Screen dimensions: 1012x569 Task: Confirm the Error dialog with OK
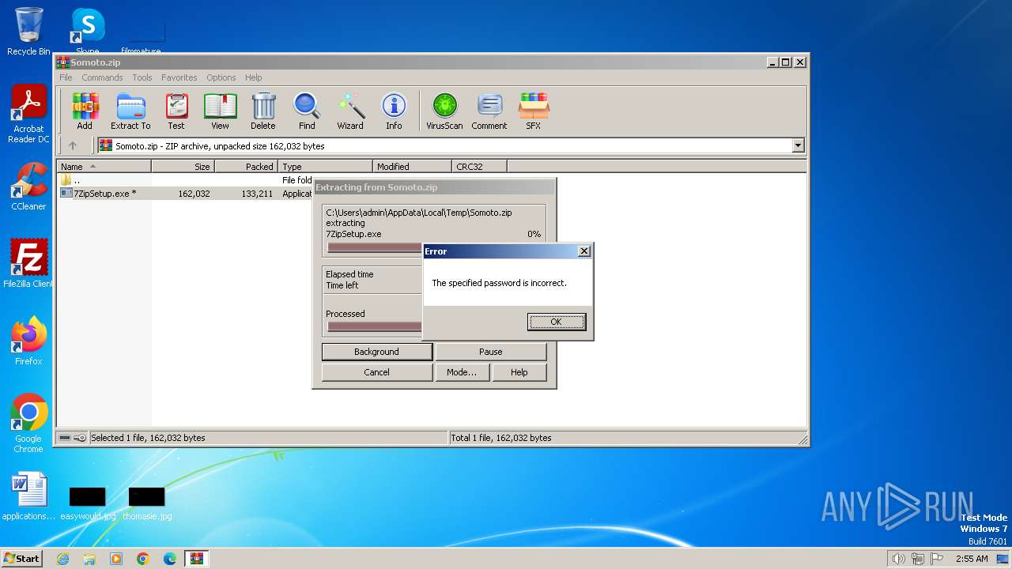[x=557, y=322]
